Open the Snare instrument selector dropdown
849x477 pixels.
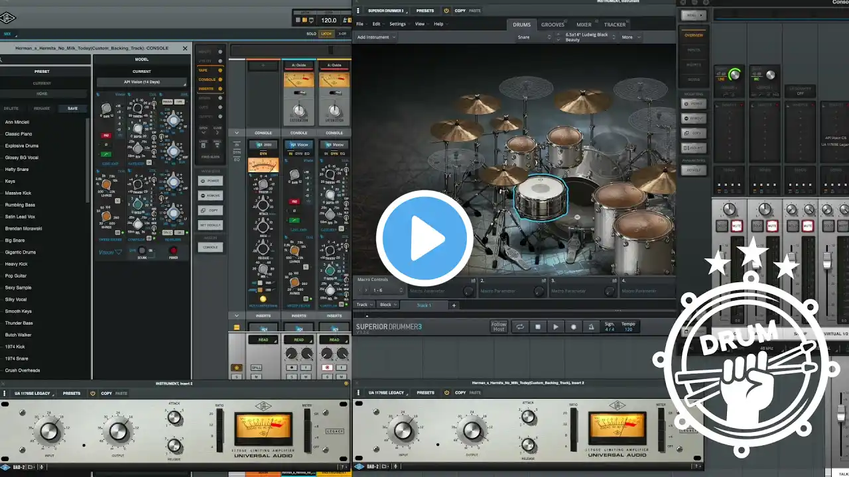534,37
